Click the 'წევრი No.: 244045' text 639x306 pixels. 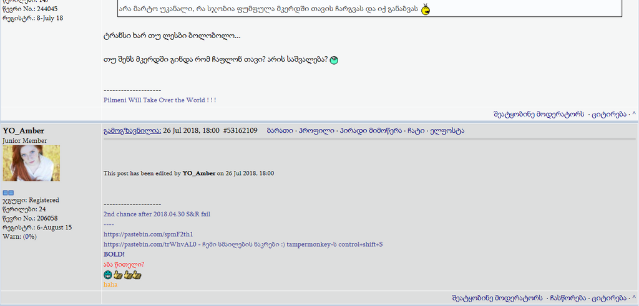tap(30, 9)
